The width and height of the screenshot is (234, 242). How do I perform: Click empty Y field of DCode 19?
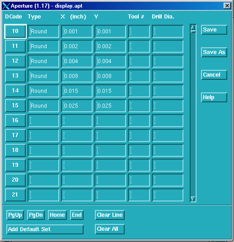110,165
